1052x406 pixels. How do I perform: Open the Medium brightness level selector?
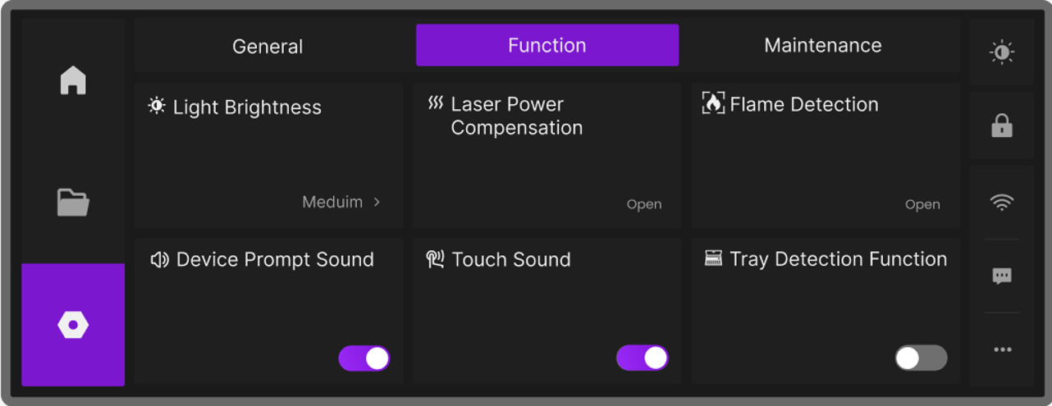point(332,202)
